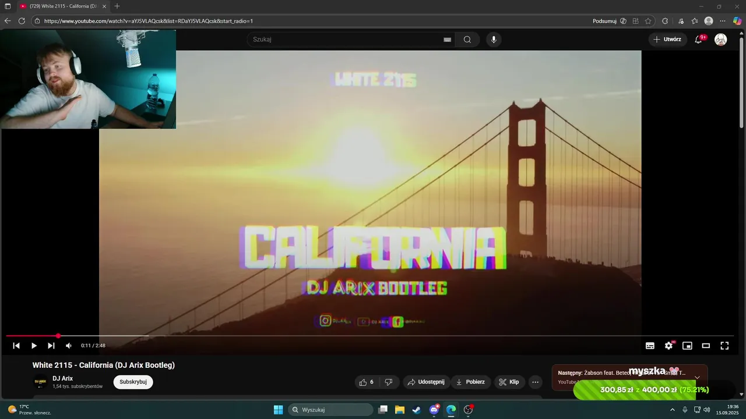Show hidden system tray icons
This screenshot has height=419, width=746.
[x=672, y=410]
